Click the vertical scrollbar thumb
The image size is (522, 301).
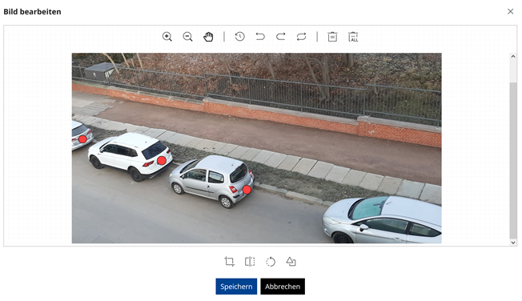click(513, 160)
